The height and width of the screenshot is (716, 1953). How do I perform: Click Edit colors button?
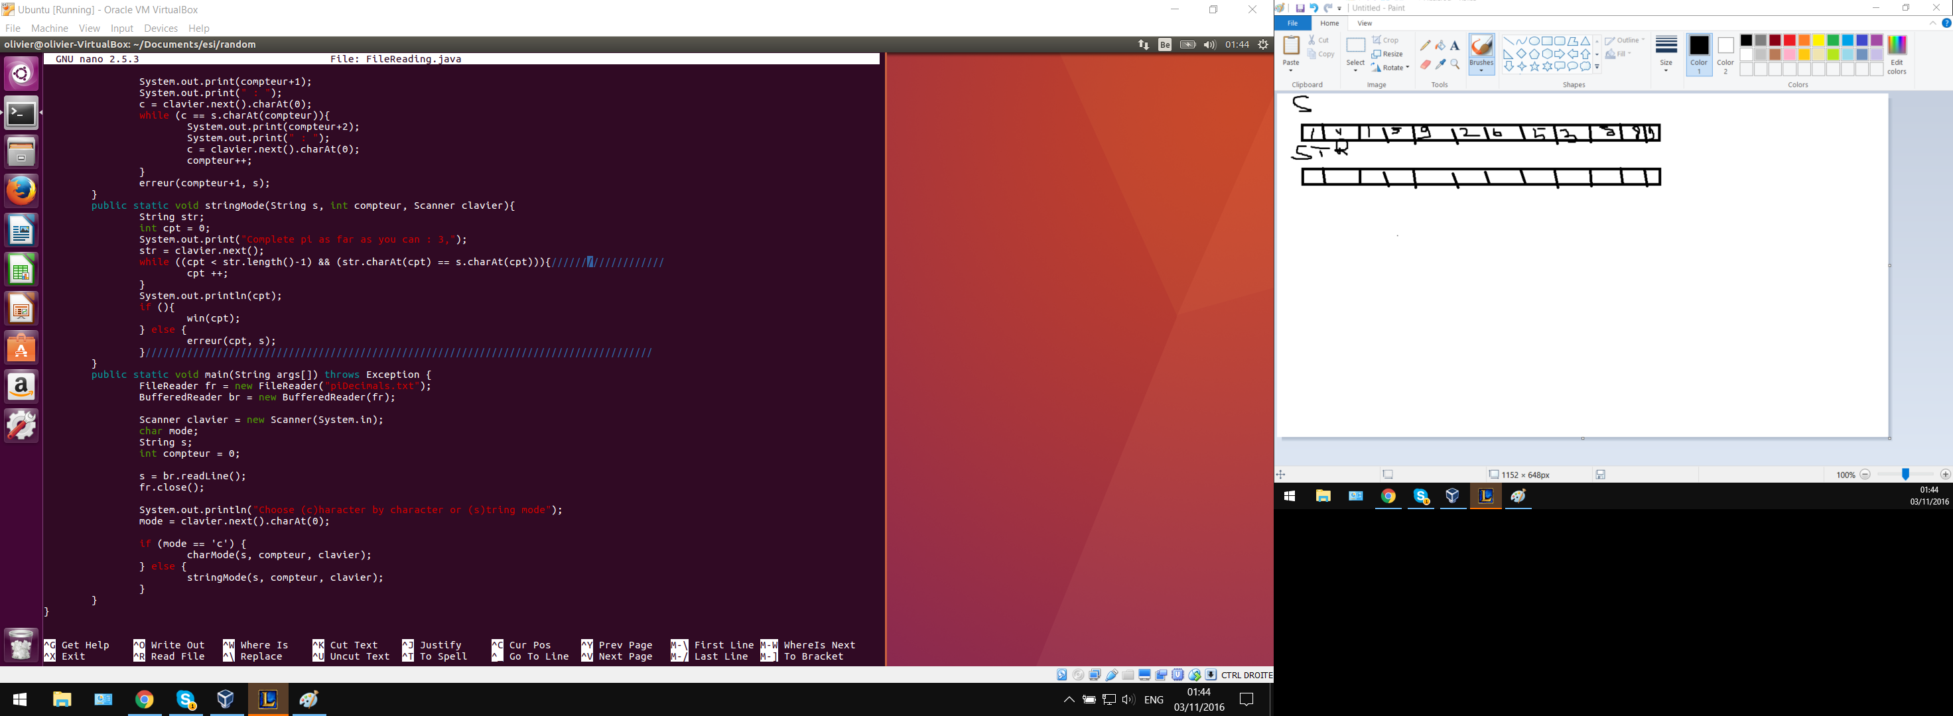(1896, 54)
